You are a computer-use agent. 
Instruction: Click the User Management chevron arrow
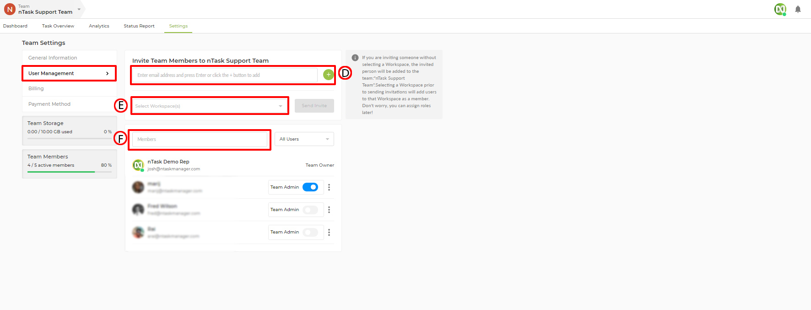click(x=108, y=73)
